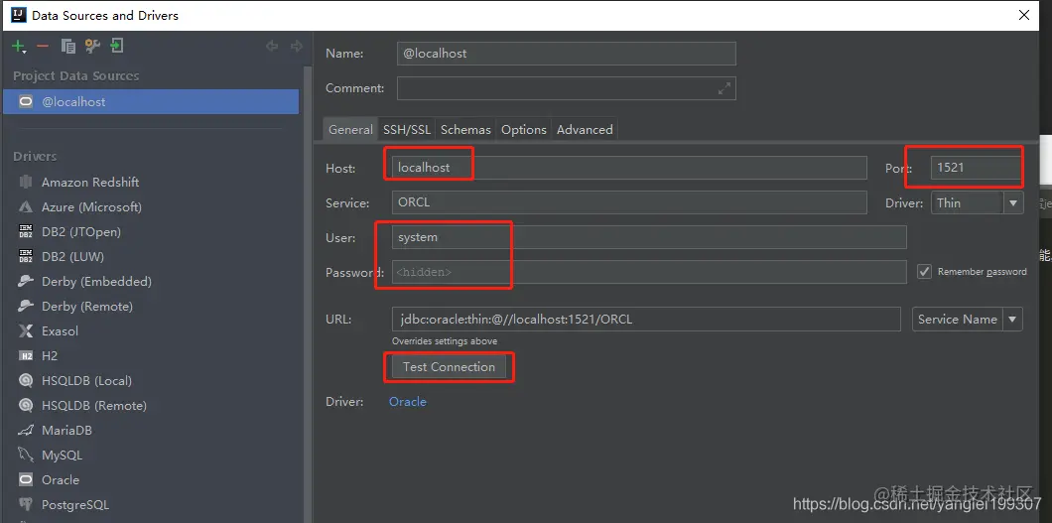Click the Host field containing localhost

click(628, 168)
